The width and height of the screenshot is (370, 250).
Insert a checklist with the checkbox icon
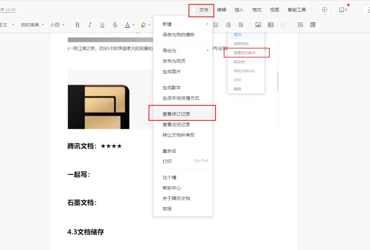215,25
